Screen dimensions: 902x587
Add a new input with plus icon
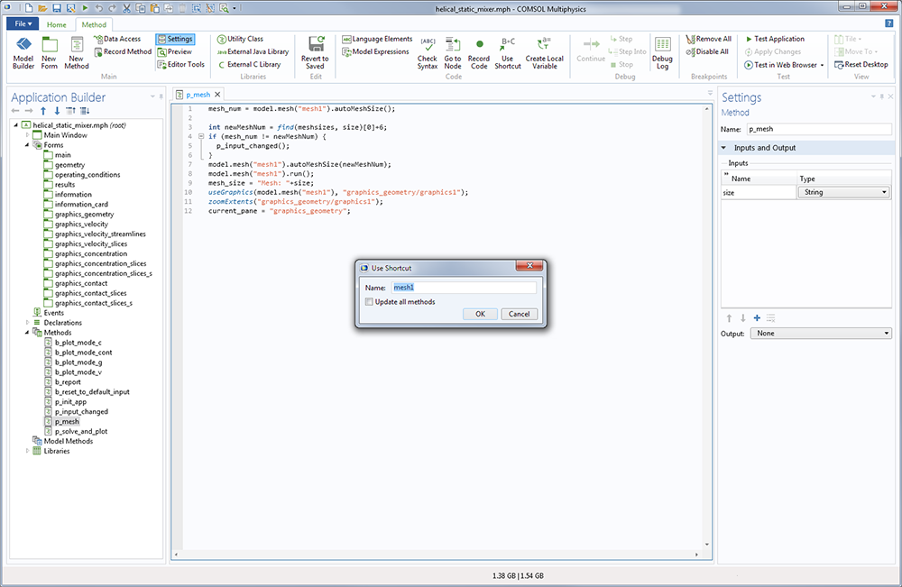point(756,317)
